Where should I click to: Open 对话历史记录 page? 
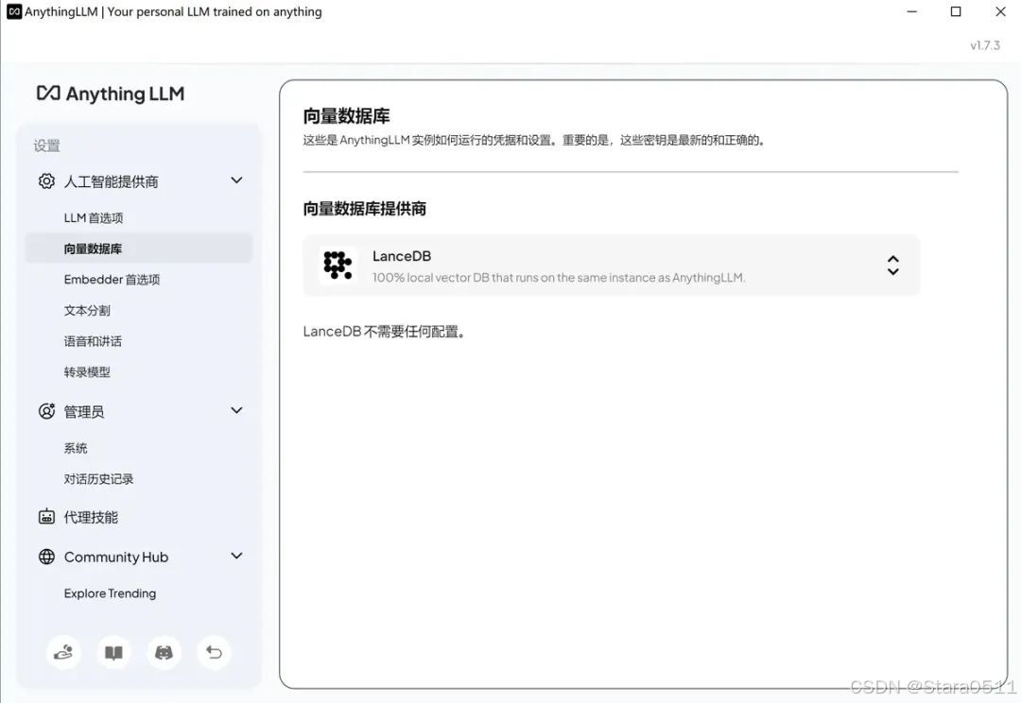point(98,478)
